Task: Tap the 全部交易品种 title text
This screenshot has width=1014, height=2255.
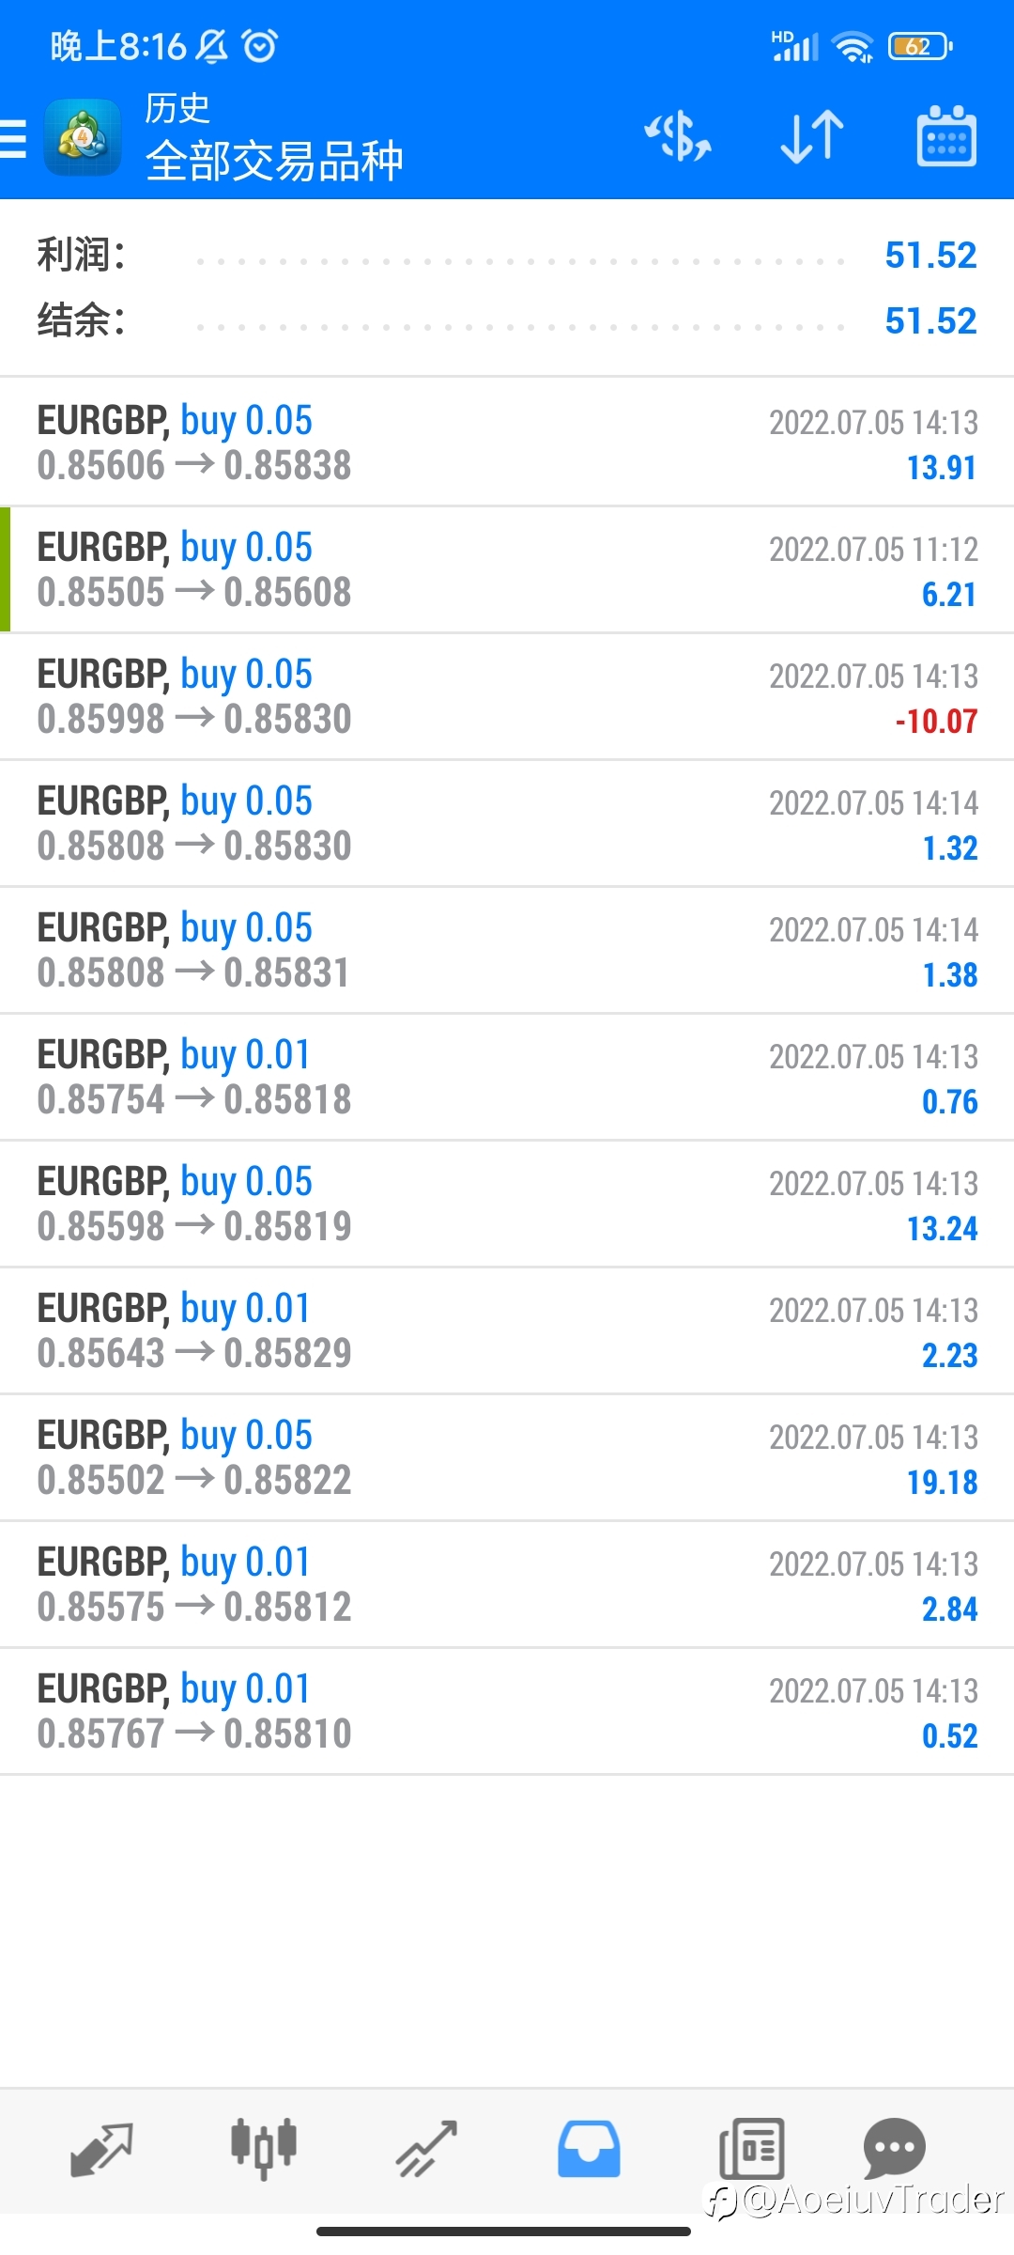Action: (274, 161)
